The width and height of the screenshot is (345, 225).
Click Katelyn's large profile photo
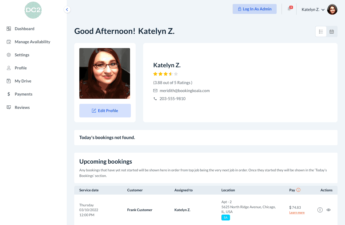[105, 73]
